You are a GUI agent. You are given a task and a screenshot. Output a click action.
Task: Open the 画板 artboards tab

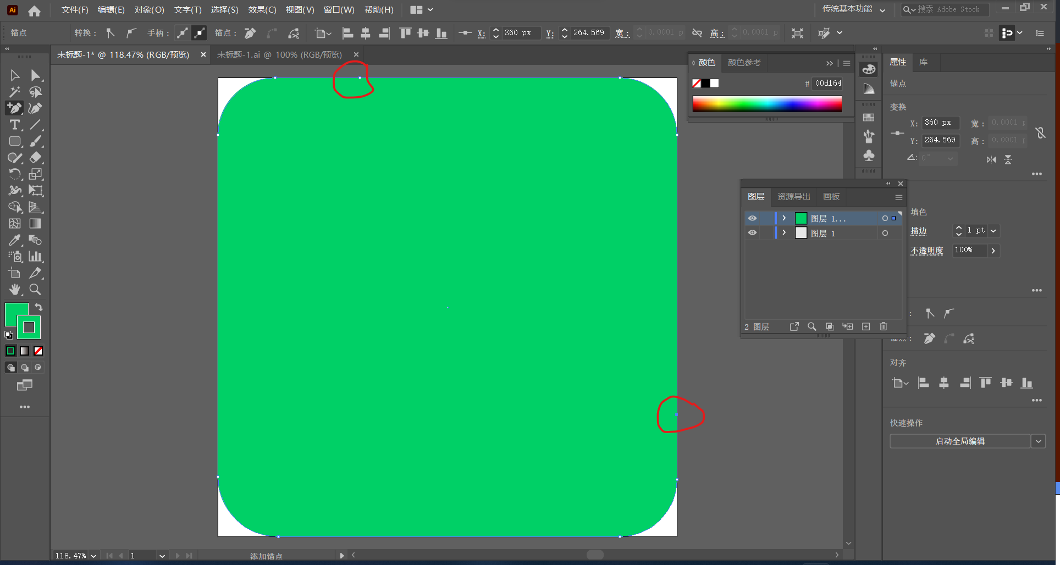(x=831, y=197)
